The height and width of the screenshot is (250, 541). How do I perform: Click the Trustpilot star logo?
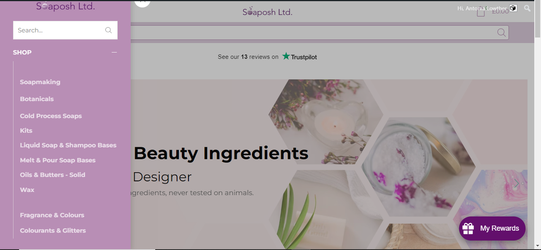pos(286,56)
